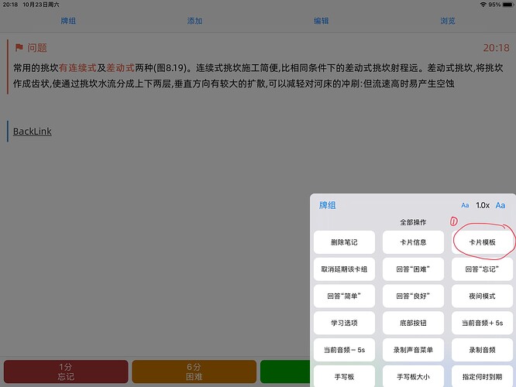
Task: Click the 删除笔记 button
Action: click(x=344, y=242)
